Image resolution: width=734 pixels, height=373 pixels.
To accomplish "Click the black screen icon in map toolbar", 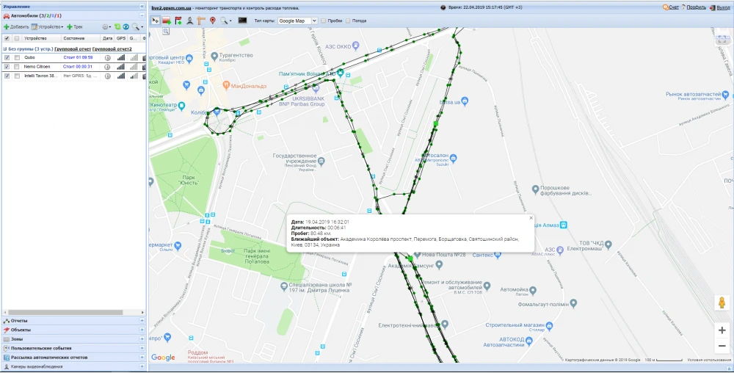I will (x=242, y=21).
